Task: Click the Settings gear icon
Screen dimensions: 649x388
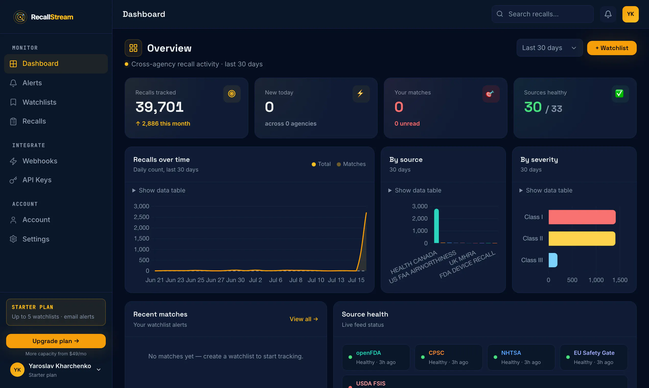Action: click(13, 239)
